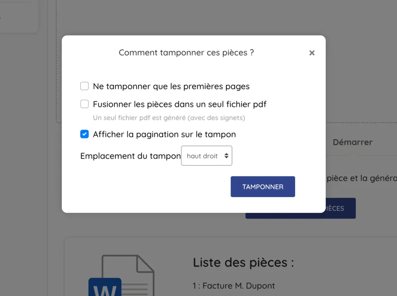397x296 pixels.
Task: Click the TAMPONNER button
Action: 262,186
